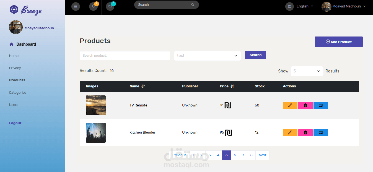Click Logout in the sidebar

pyautogui.click(x=15, y=123)
